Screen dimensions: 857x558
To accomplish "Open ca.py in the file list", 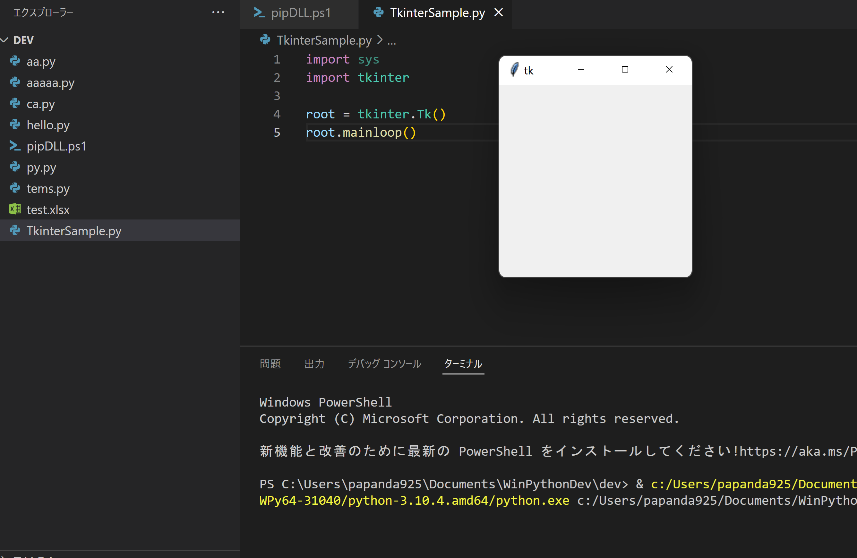I will coord(120,104).
